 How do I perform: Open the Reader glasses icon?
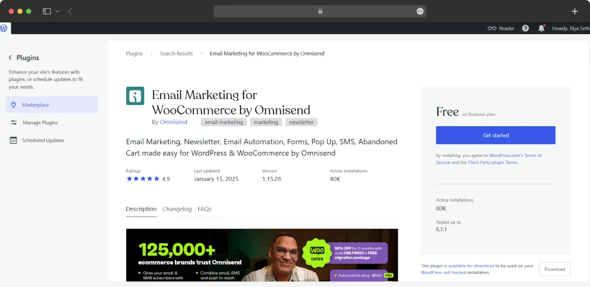[x=492, y=28]
